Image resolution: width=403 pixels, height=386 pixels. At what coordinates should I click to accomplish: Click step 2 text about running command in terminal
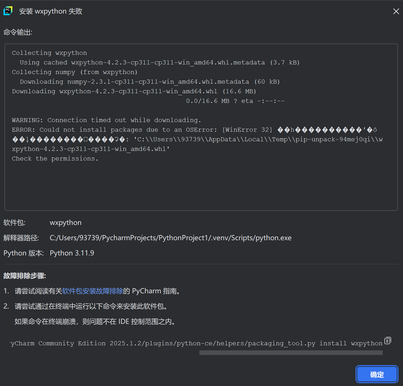[x=92, y=306]
